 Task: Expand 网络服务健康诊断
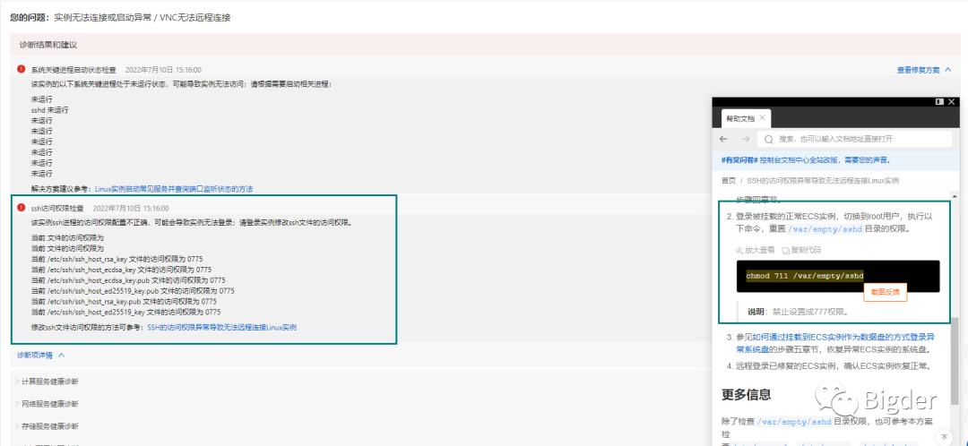47,403
